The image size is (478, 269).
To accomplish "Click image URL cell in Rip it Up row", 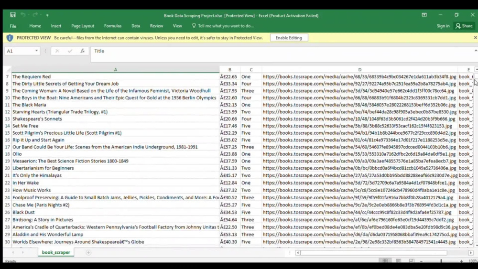I will (360, 140).
